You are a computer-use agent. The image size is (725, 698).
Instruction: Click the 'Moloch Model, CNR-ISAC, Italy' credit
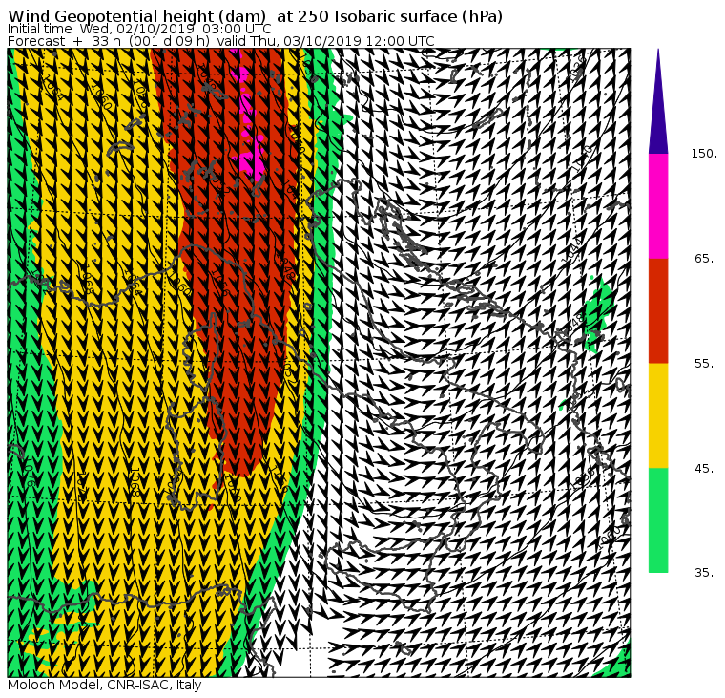click(105, 685)
